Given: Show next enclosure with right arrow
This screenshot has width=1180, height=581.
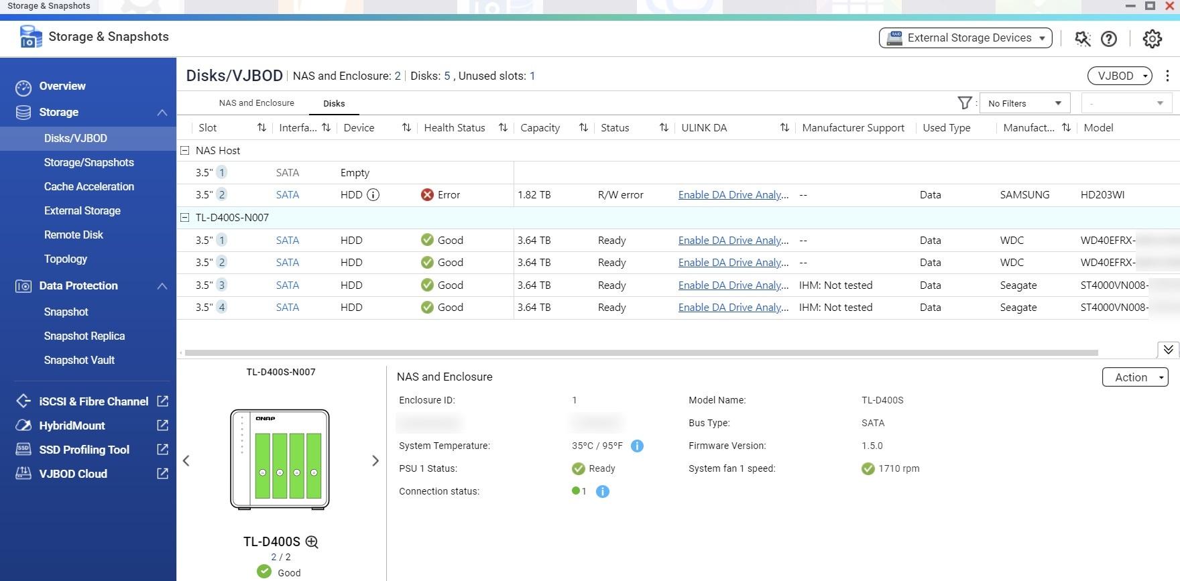Looking at the screenshot, I should coord(375,461).
